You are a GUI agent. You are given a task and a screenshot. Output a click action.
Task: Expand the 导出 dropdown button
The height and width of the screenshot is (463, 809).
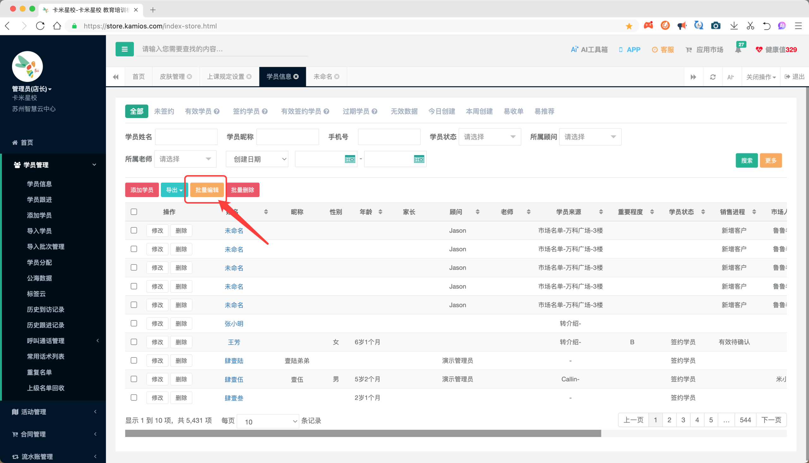pos(174,190)
